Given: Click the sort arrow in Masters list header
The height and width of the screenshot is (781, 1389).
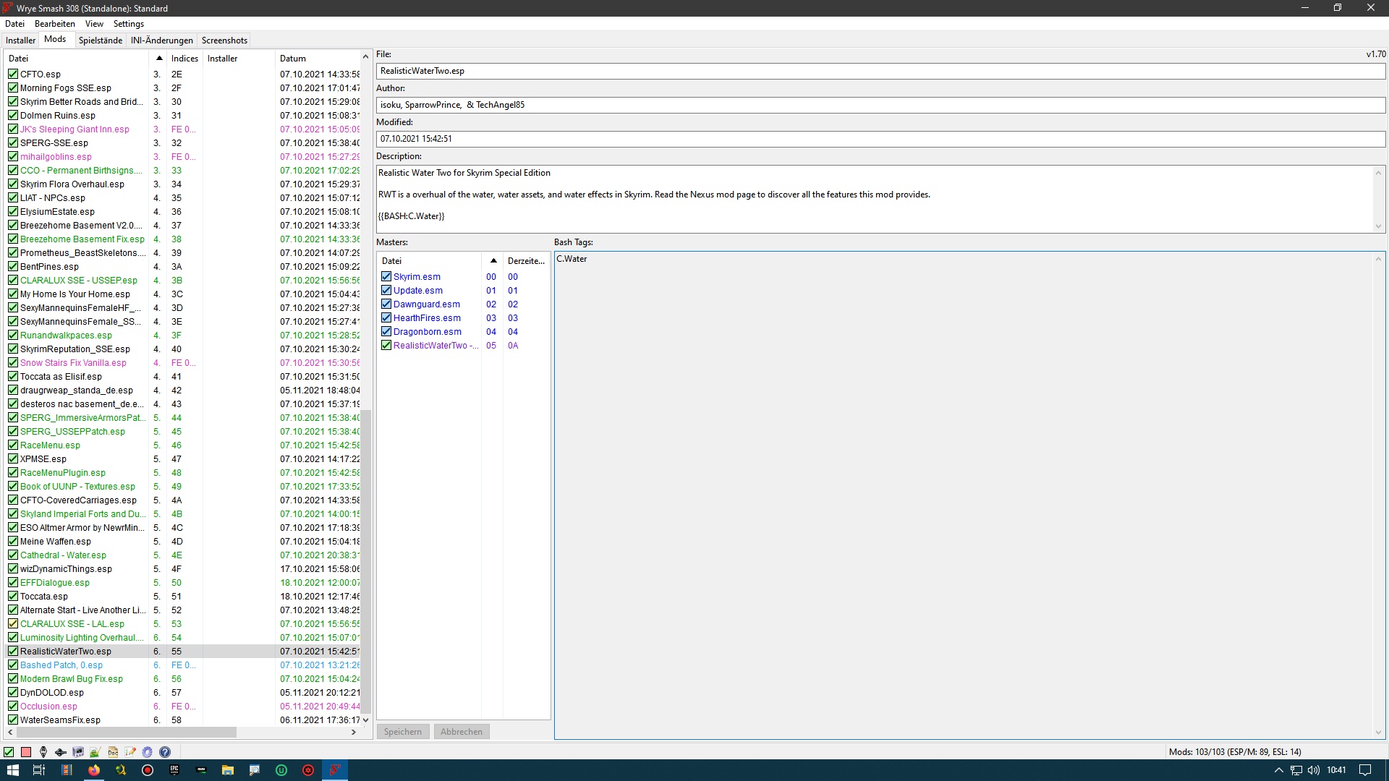Looking at the screenshot, I should point(493,260).
